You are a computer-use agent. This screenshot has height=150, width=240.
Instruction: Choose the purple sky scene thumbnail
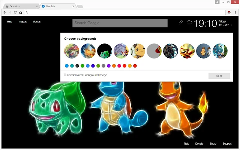(x=121, y=51)
